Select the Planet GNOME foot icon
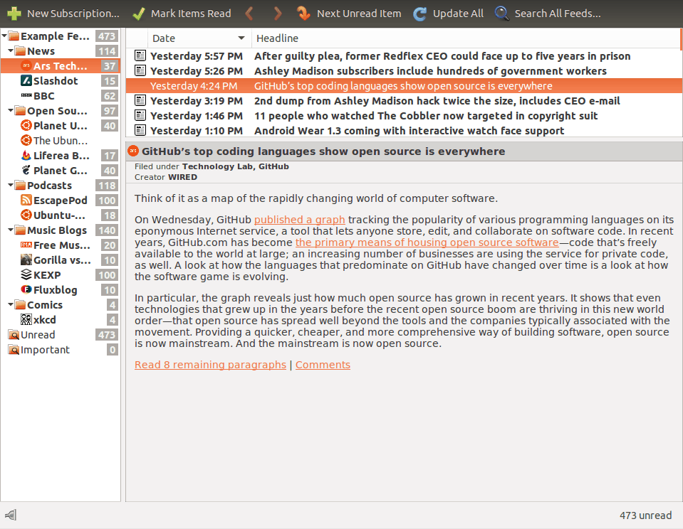This screenshot has width=683, height=529. point(26,170)
